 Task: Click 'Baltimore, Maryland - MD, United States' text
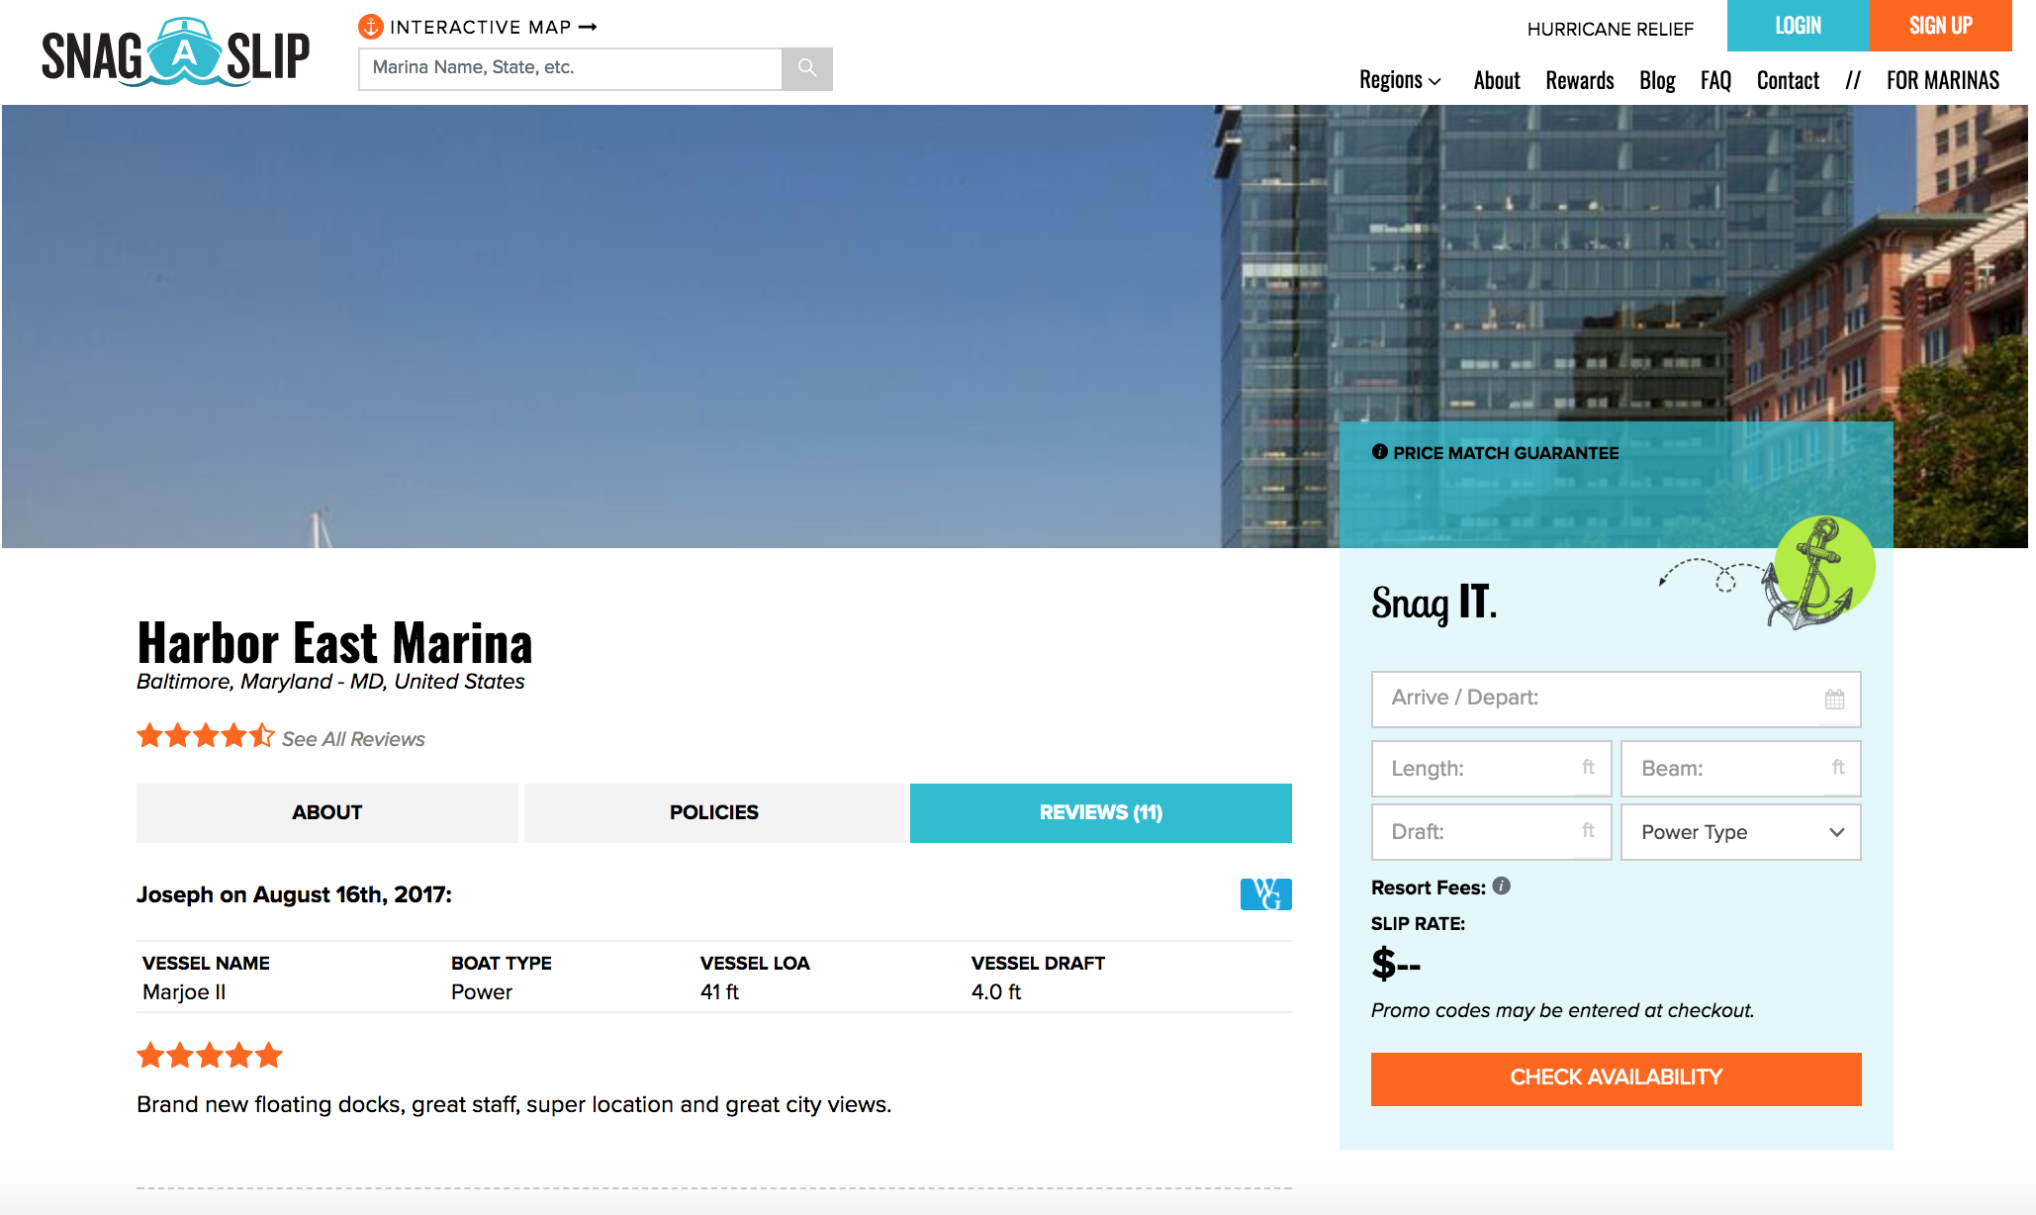[x=330, y=682]
